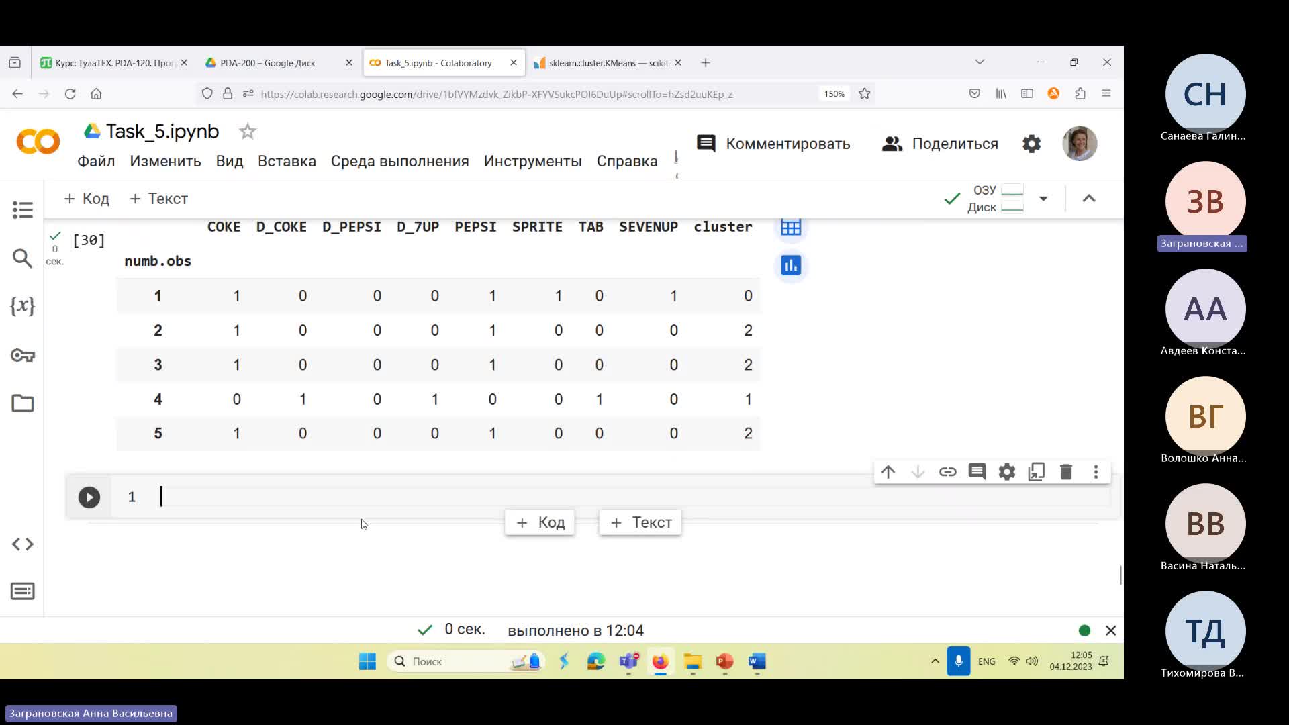1289x725 pixels.
Task: Open more cell actions three-dot menu
Action: pyautogui.click(x=1096, y=472)
